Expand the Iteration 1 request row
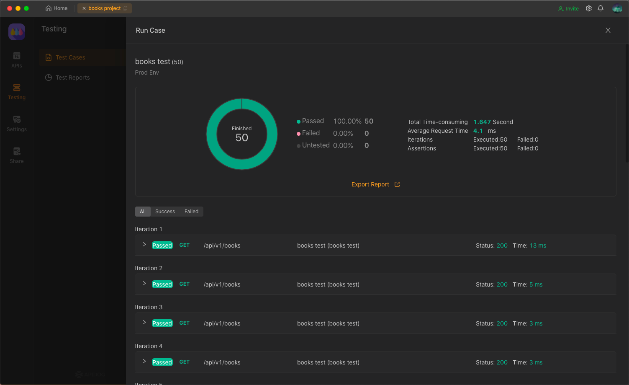This screenshot has width=629, height=385. (144, 245)
